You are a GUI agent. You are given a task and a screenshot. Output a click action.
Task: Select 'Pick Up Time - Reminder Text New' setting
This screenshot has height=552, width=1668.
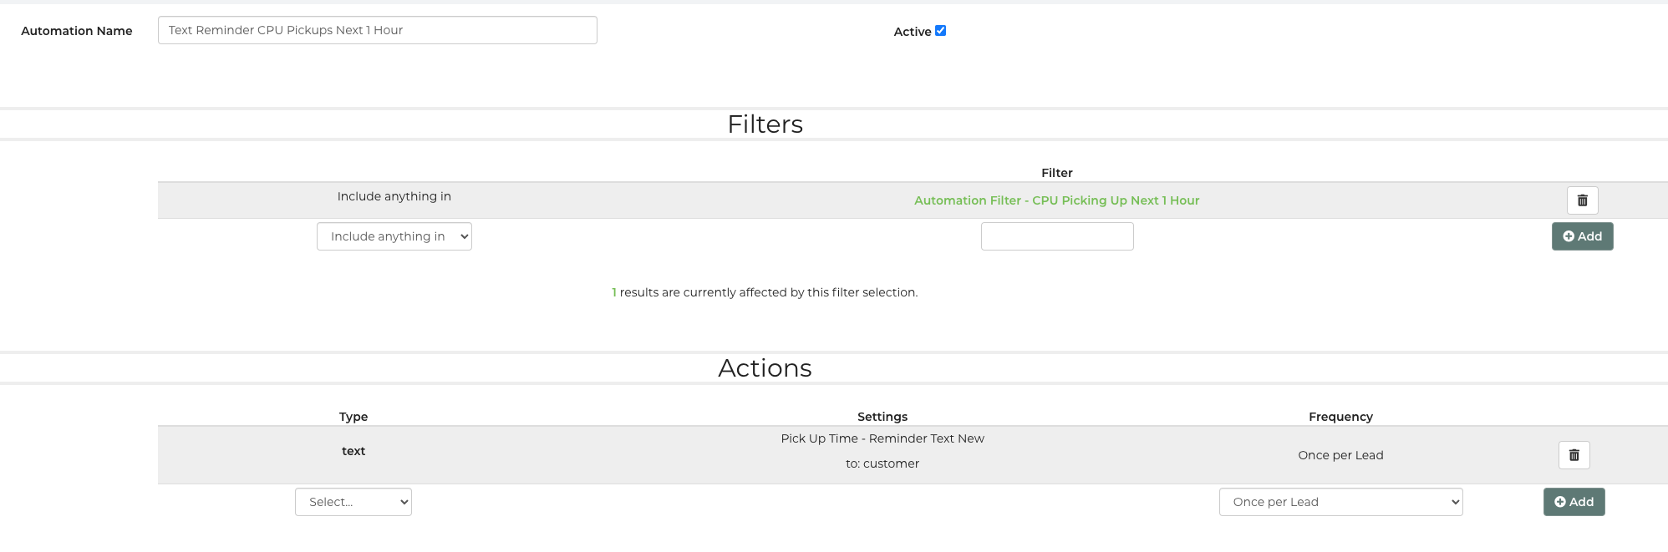coord(882,438)
